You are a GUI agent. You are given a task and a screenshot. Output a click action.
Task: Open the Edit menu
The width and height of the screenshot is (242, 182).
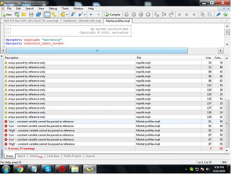pyautogui.click(x=18, y=9)
